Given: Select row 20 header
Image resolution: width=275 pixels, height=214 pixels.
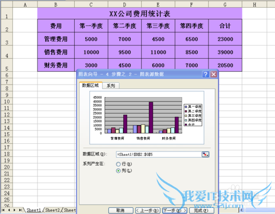Looking at the screenshot, I should [x=7, y=167].
